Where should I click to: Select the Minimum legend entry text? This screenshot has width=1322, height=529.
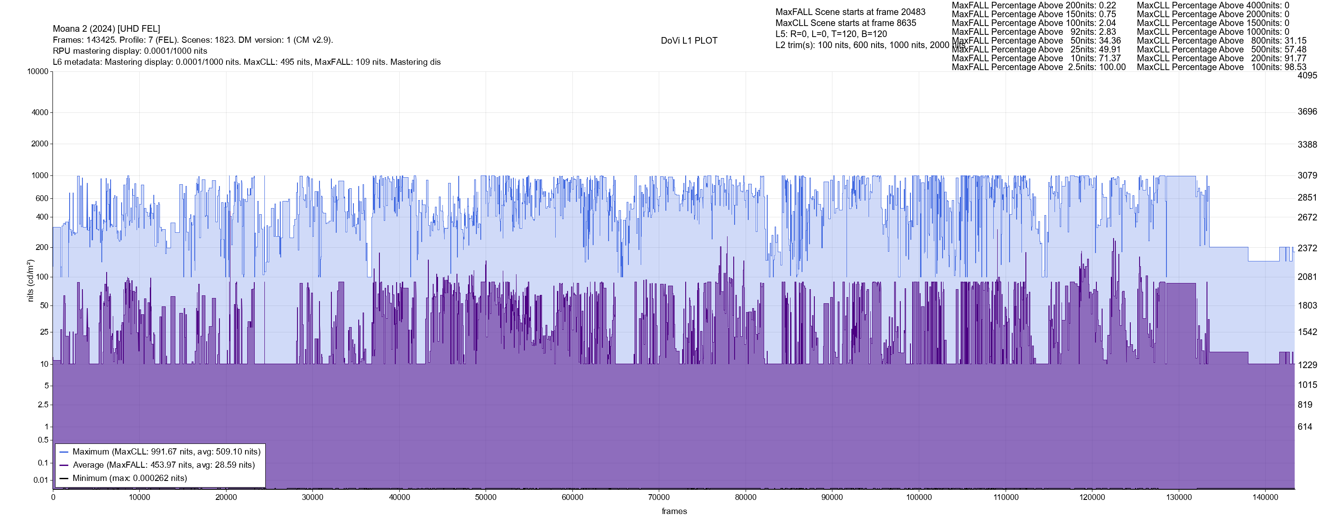[x=129, y=479]
